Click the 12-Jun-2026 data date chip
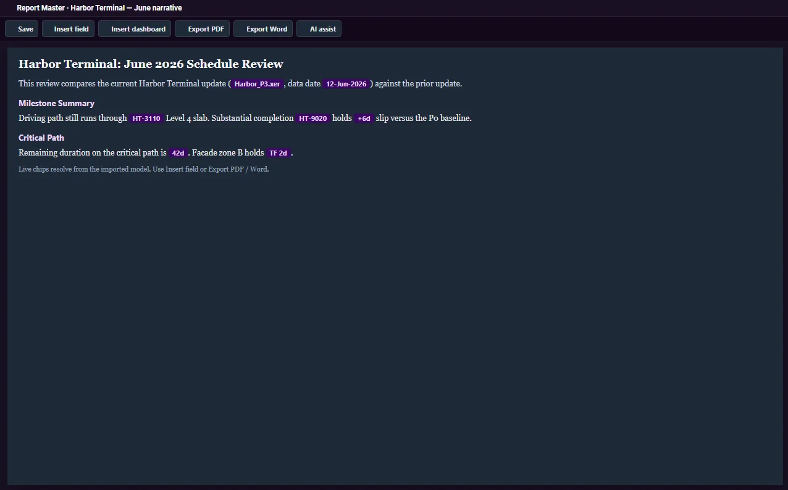 [346, 84]
